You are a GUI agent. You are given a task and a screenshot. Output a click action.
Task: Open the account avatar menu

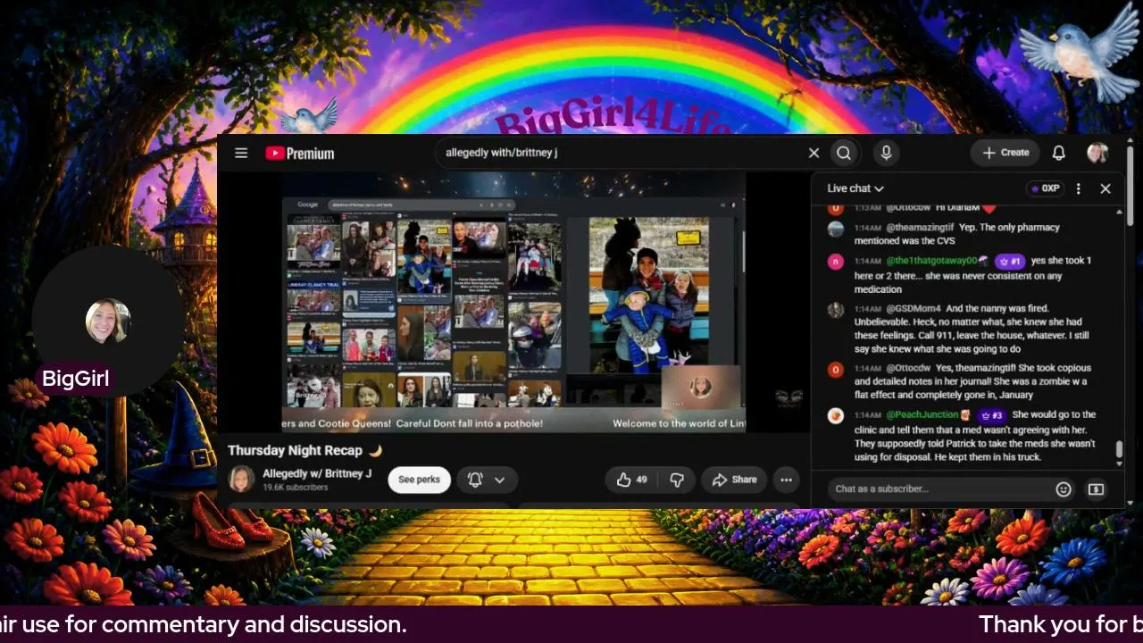(1097, 153)
